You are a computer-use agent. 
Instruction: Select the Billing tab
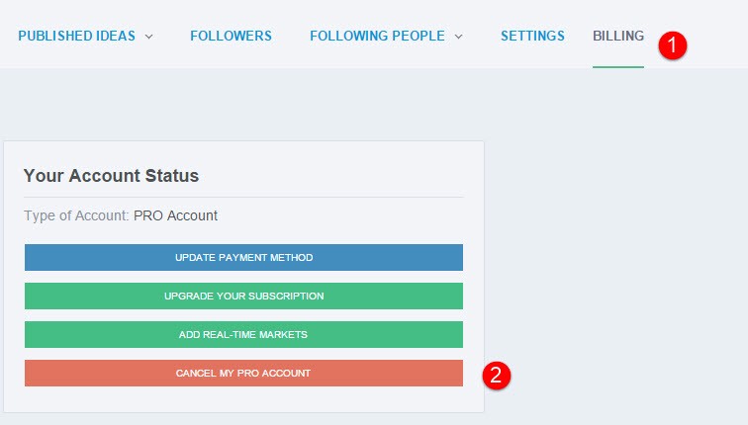[x=618, y=36]
